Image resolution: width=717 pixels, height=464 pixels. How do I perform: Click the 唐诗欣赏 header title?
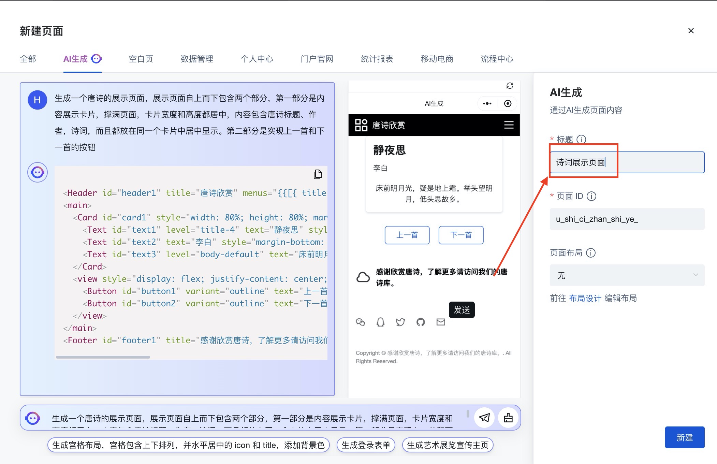389,125
